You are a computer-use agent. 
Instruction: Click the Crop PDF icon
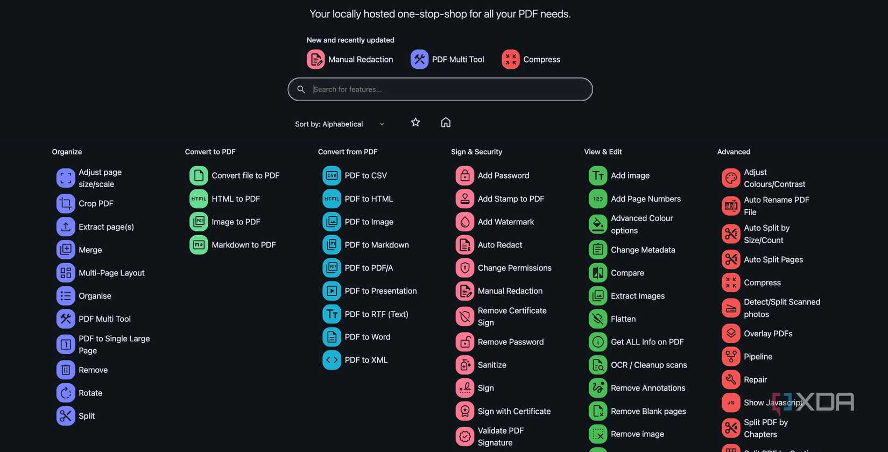coord(66,203)
